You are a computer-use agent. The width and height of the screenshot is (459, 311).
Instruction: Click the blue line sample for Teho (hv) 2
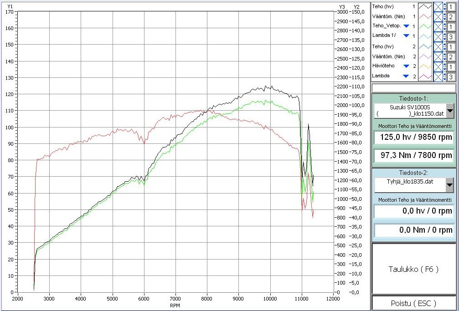tap(426, 46)
